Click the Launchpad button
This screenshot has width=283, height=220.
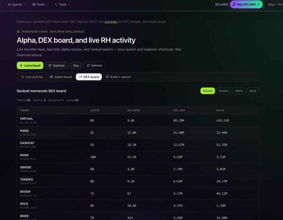(30, 65)
